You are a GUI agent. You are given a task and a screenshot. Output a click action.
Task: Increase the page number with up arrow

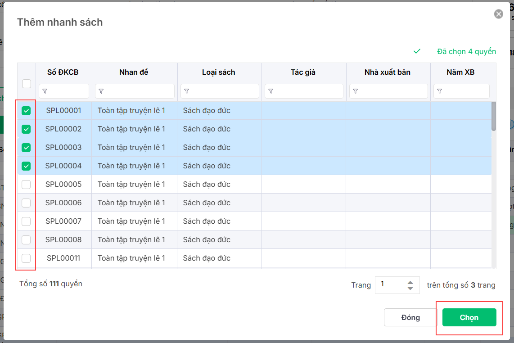pos(410,282)
